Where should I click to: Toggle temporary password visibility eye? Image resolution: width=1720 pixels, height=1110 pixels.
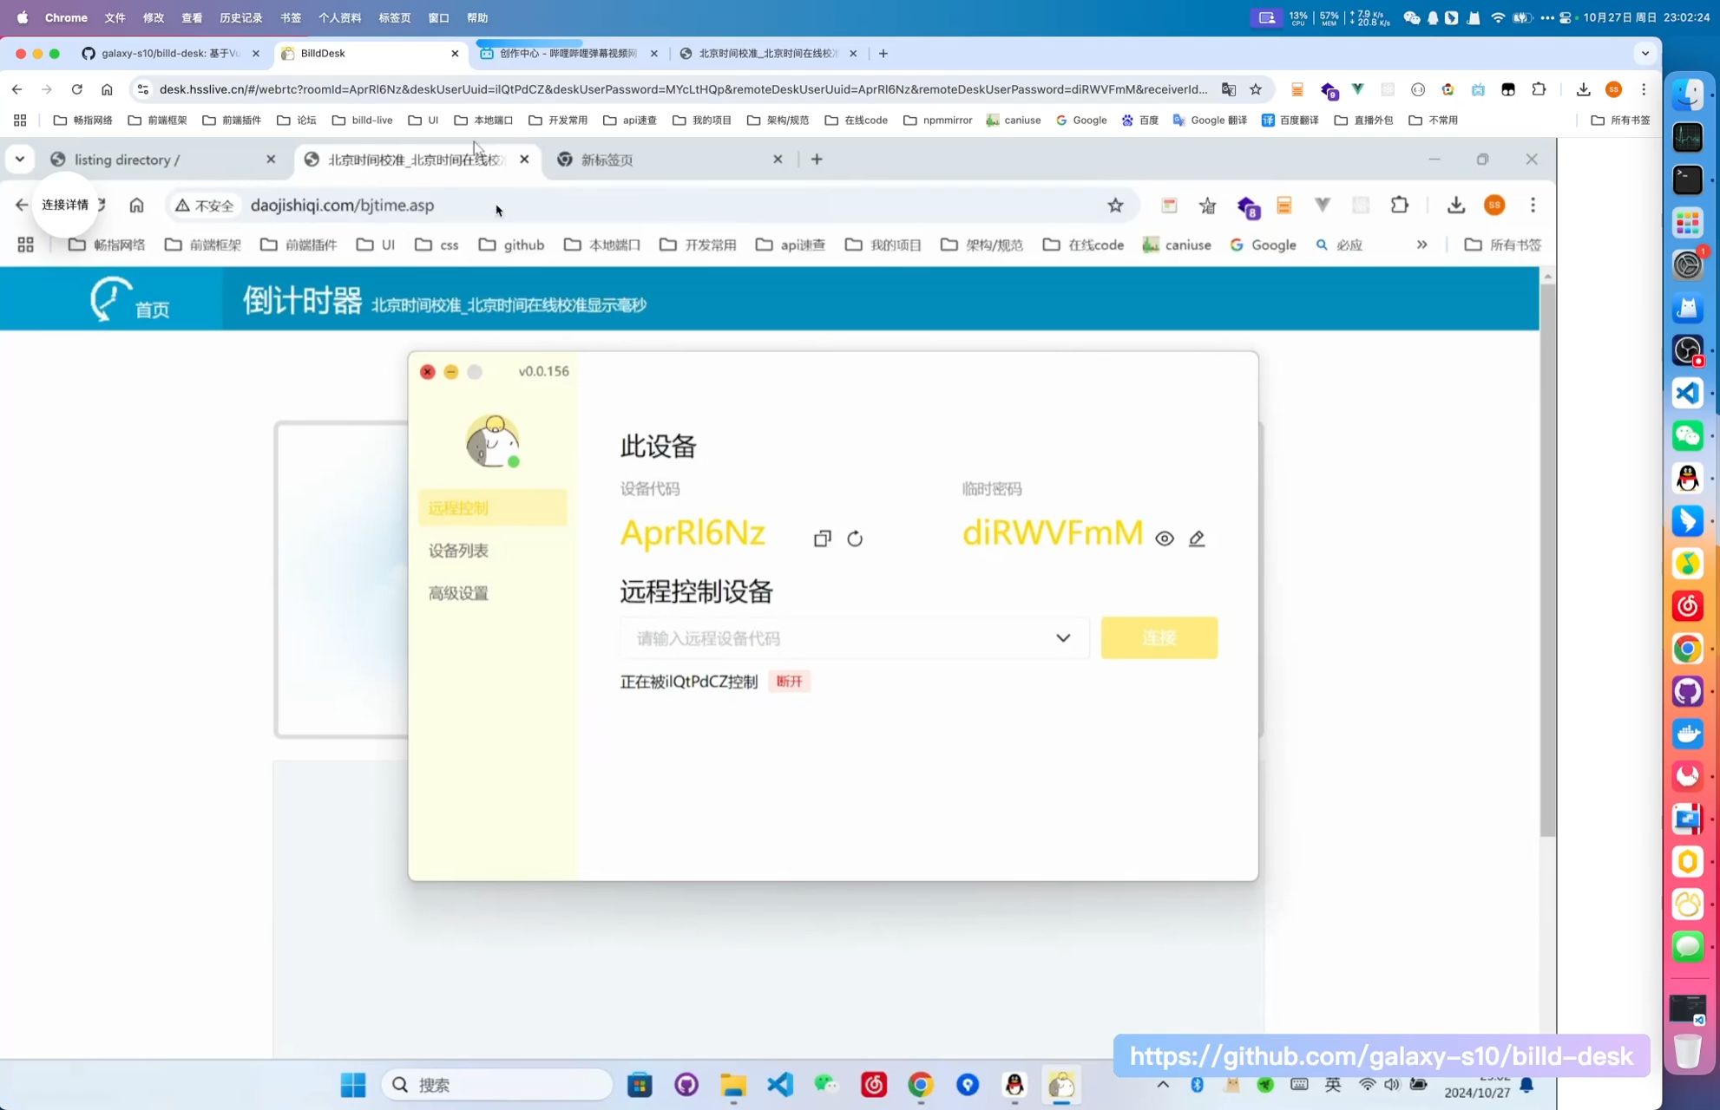[1165, 539]
